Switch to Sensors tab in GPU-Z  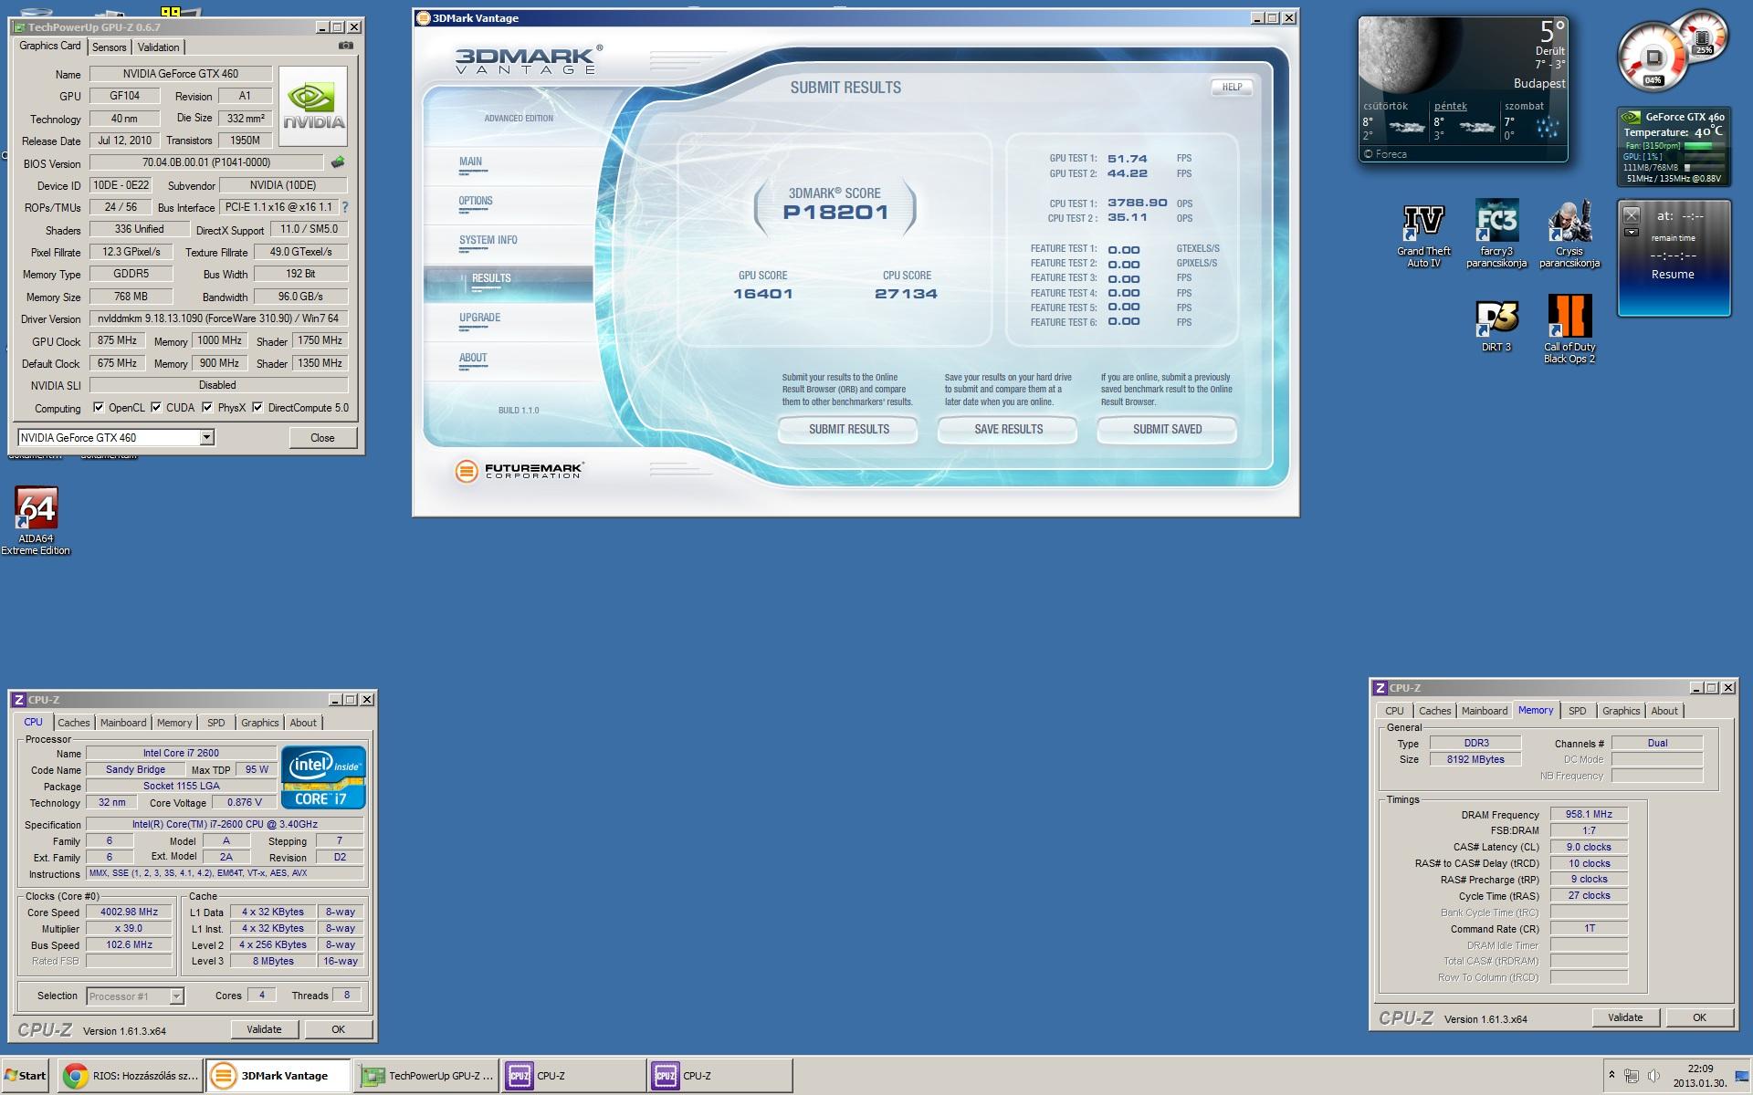pyautogui.click(x=110, y=47)
